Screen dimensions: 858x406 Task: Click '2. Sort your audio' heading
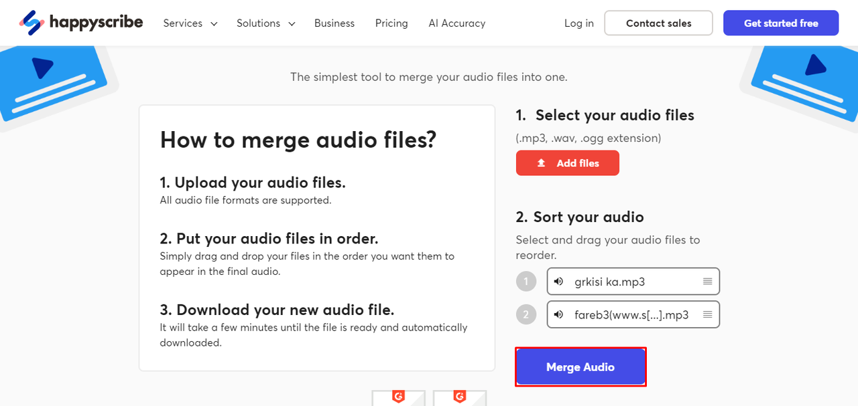pyautogui.click(x=580, y=217)
